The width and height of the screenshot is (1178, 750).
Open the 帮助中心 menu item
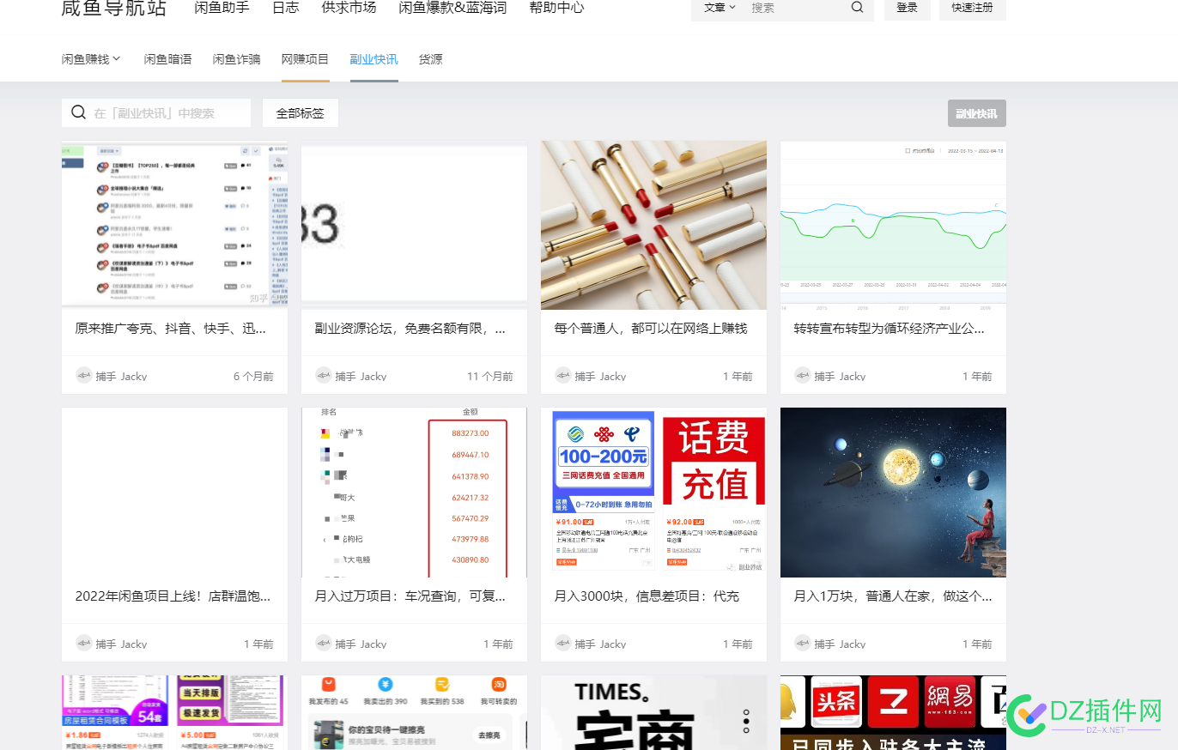pos(556,7)
